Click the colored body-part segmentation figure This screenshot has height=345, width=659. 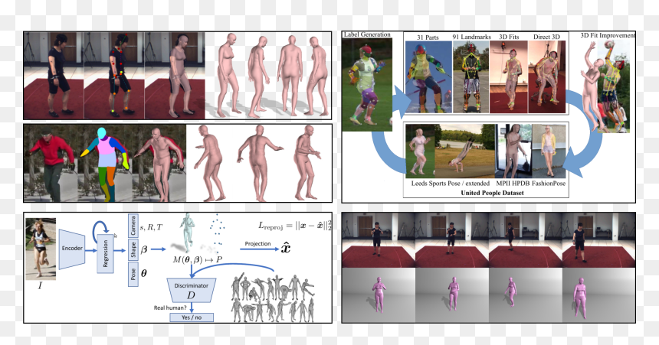pos(106,163)
